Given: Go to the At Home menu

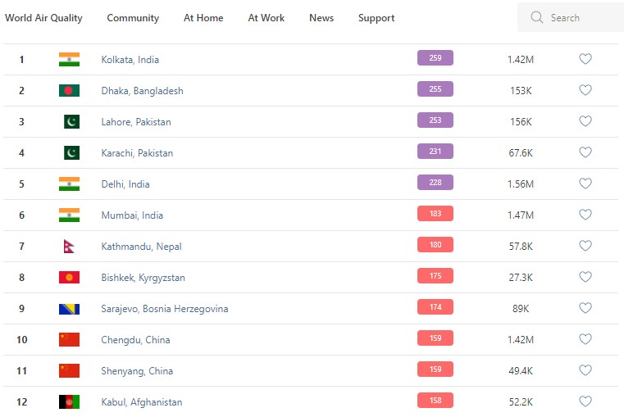Looking at the screenshot, I should 203,18.
